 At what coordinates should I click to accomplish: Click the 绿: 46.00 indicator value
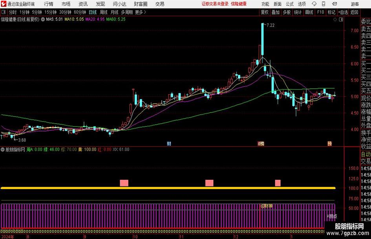coord(51,150)
